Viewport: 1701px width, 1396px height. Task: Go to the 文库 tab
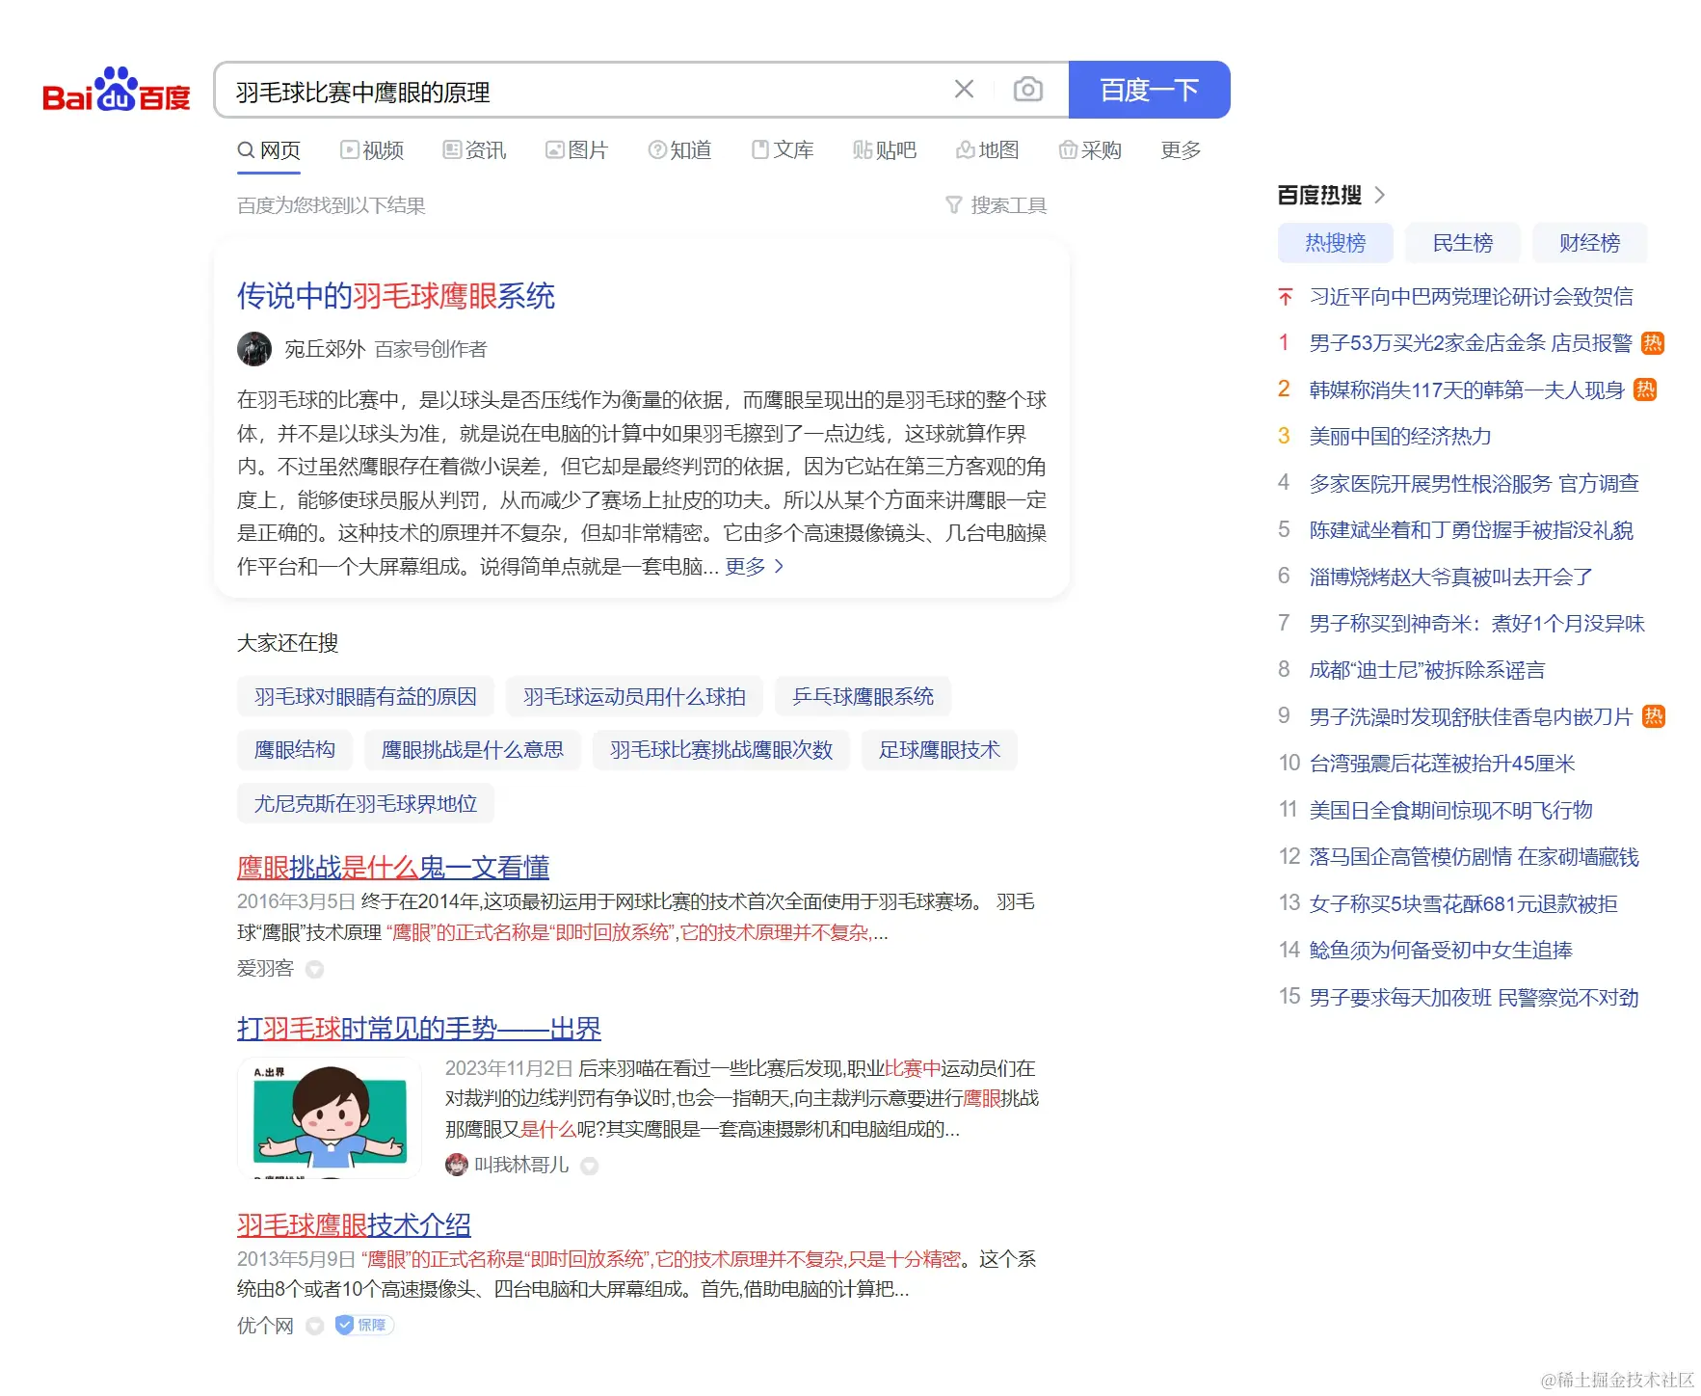pos(783,150)
